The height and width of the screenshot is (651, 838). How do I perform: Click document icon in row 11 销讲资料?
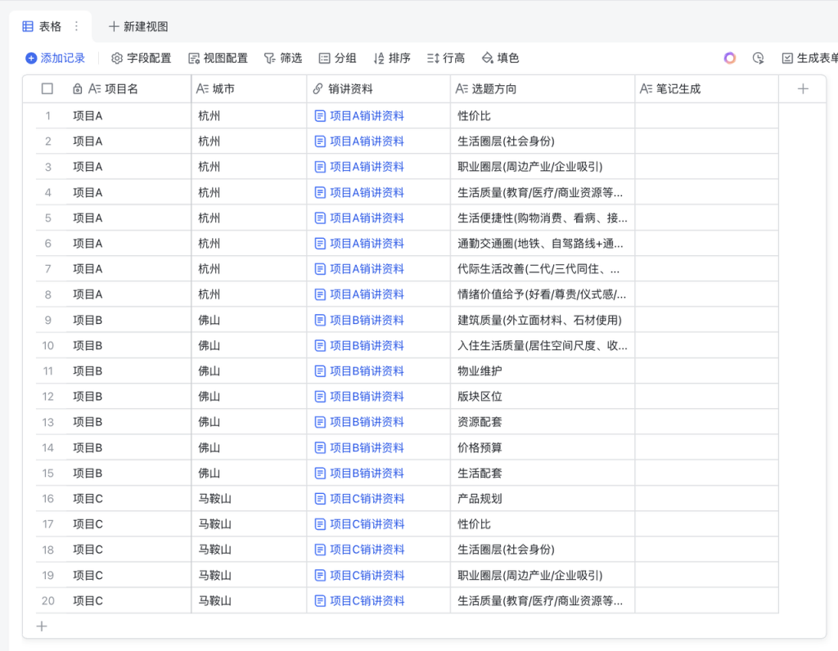coord(320,371)
